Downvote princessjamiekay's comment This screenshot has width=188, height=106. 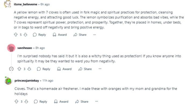[x=26, y=101]
